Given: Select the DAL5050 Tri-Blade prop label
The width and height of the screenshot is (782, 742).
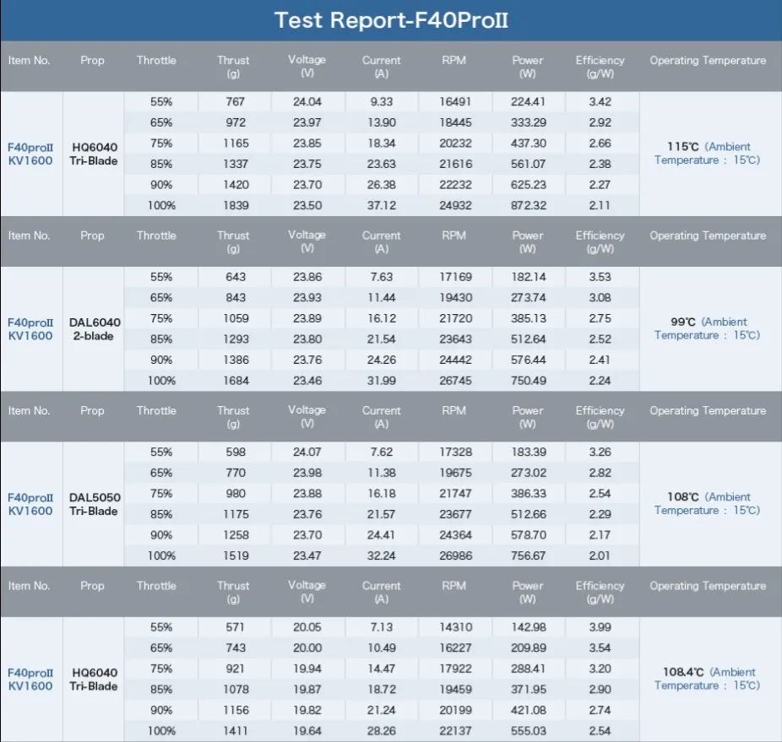Looking at the screenshot, I should pyautogui.click(x=95, y=504).
